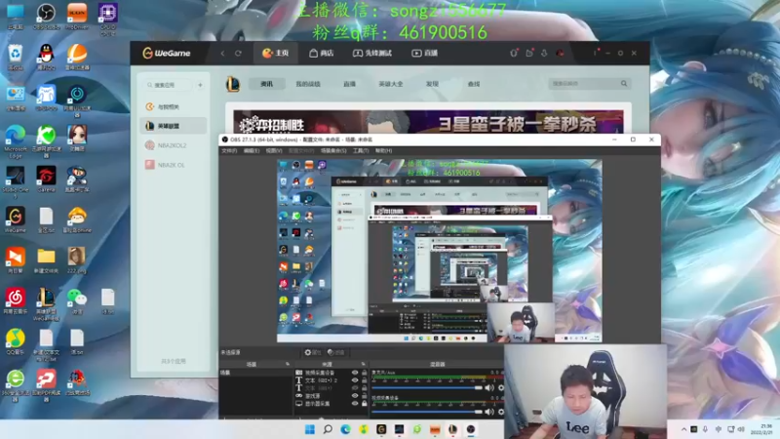
Task: Open the 工具(T) menu in OBS
Action: (x=361, y=151)
